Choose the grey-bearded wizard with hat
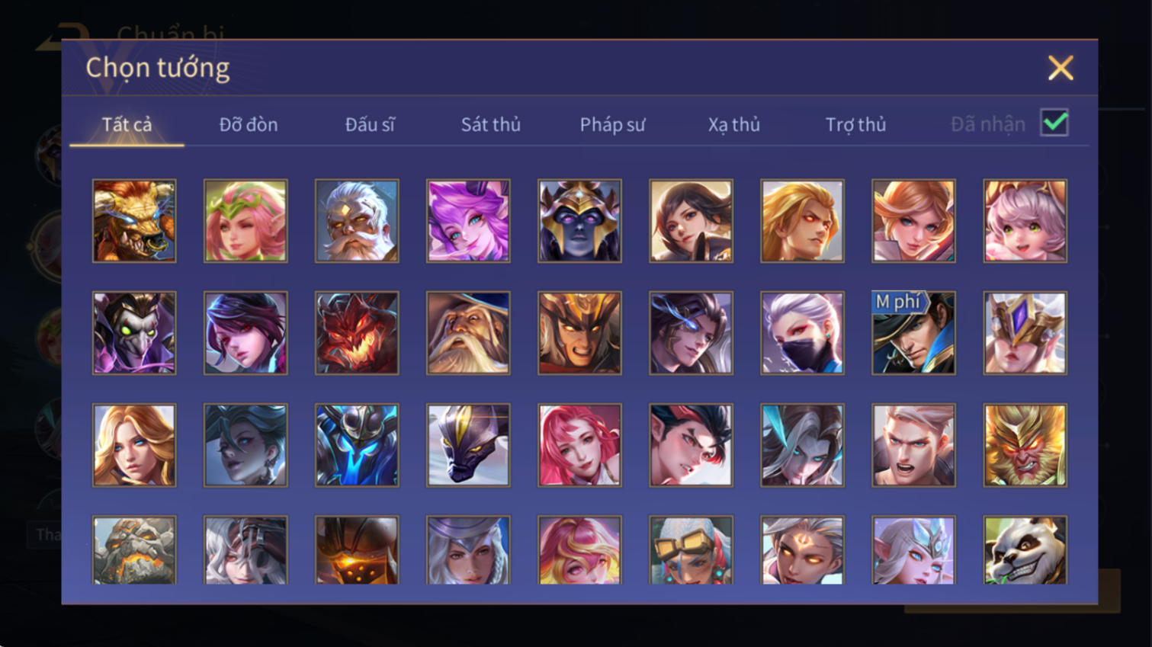The height and width of the screenshot is (647, 1152). coord(468,333)
